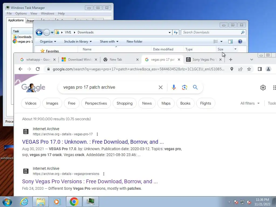276x207 pixels.
Task: Switch to Task Manager taskbar button
Action: [91, 202]
